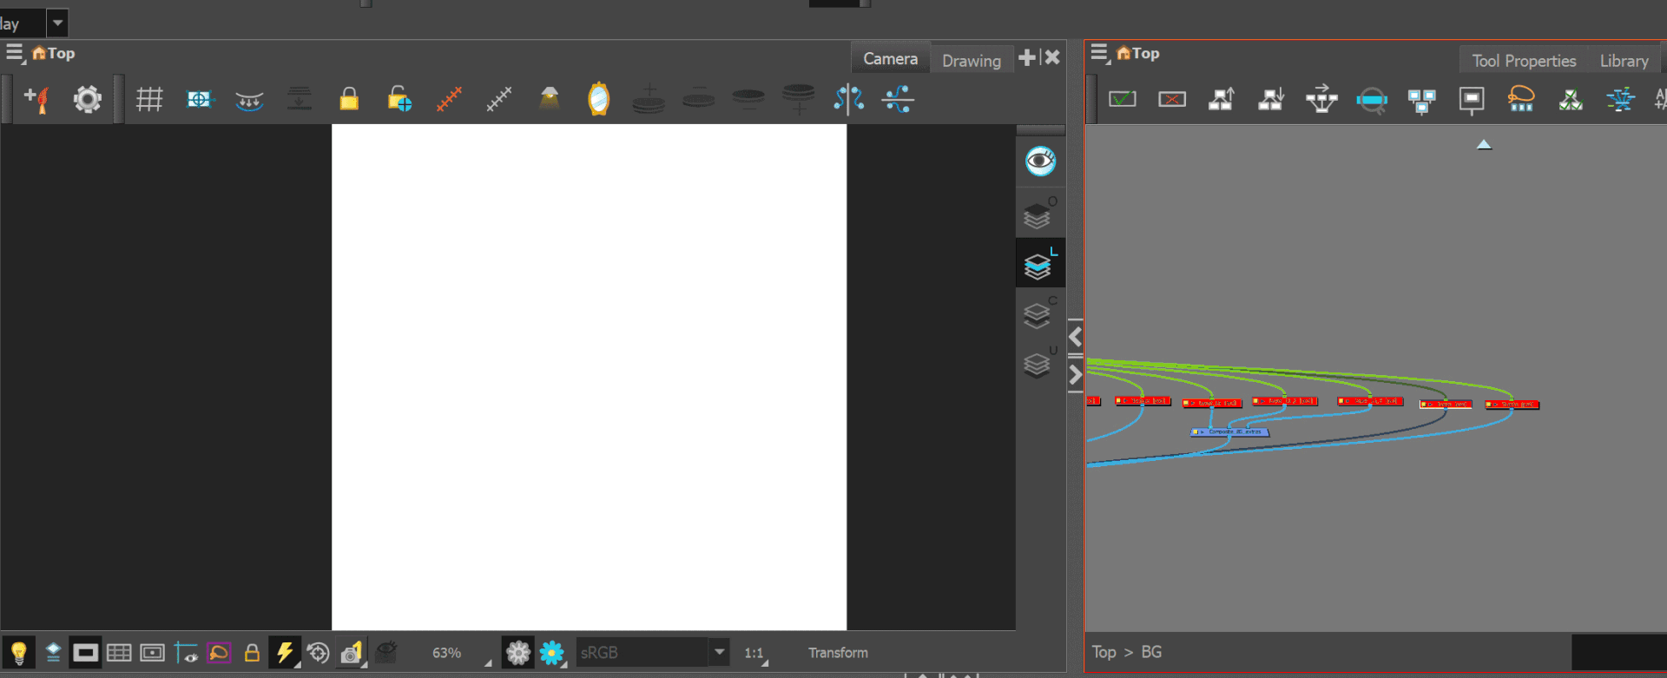Viewport: 1667px width, 678px height.
Task: Open the Library tab
Action: [x=1624, y=61]
